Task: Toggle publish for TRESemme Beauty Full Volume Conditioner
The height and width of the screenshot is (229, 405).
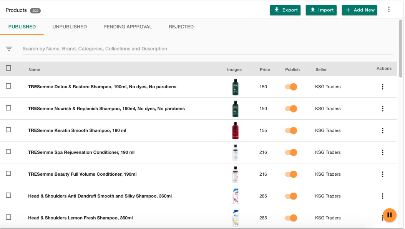Action: click(291, 174)
